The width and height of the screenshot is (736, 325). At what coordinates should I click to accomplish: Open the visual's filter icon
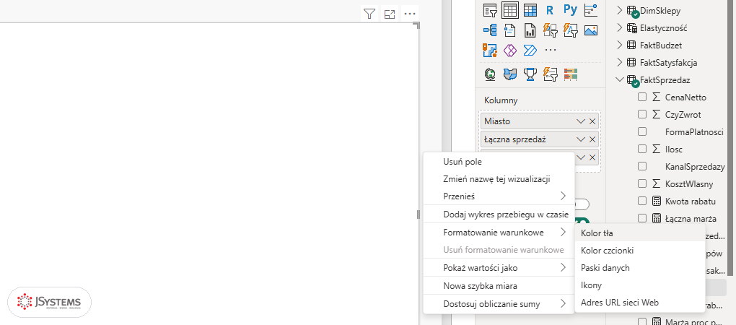pos(369,14)
